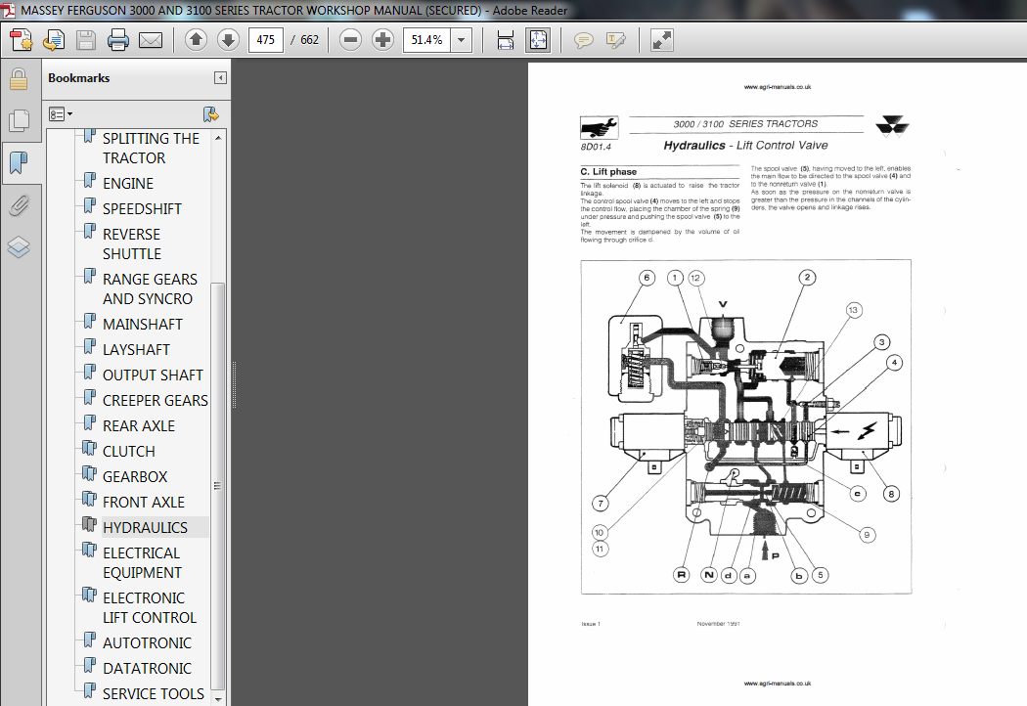Image resolution: width=1027 pixels, height=706 pixels.
Task: Click the lift control valve diagram
Action: (746, 427)
